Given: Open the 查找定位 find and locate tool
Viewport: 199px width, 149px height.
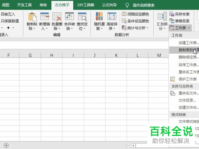Looking at the screenshot, I should pos(82,21).
